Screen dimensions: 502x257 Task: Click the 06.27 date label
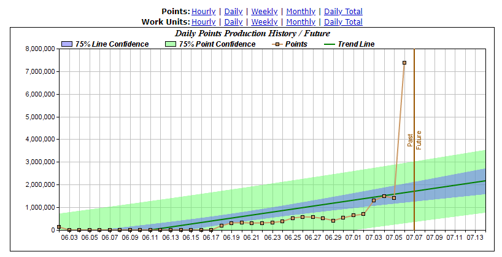click(x=313, y=237)
